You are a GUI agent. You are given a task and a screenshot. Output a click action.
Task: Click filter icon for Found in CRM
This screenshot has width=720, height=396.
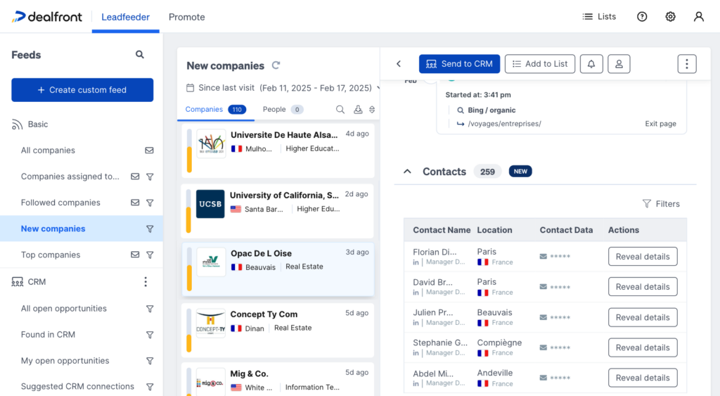(x=150, y=335)
